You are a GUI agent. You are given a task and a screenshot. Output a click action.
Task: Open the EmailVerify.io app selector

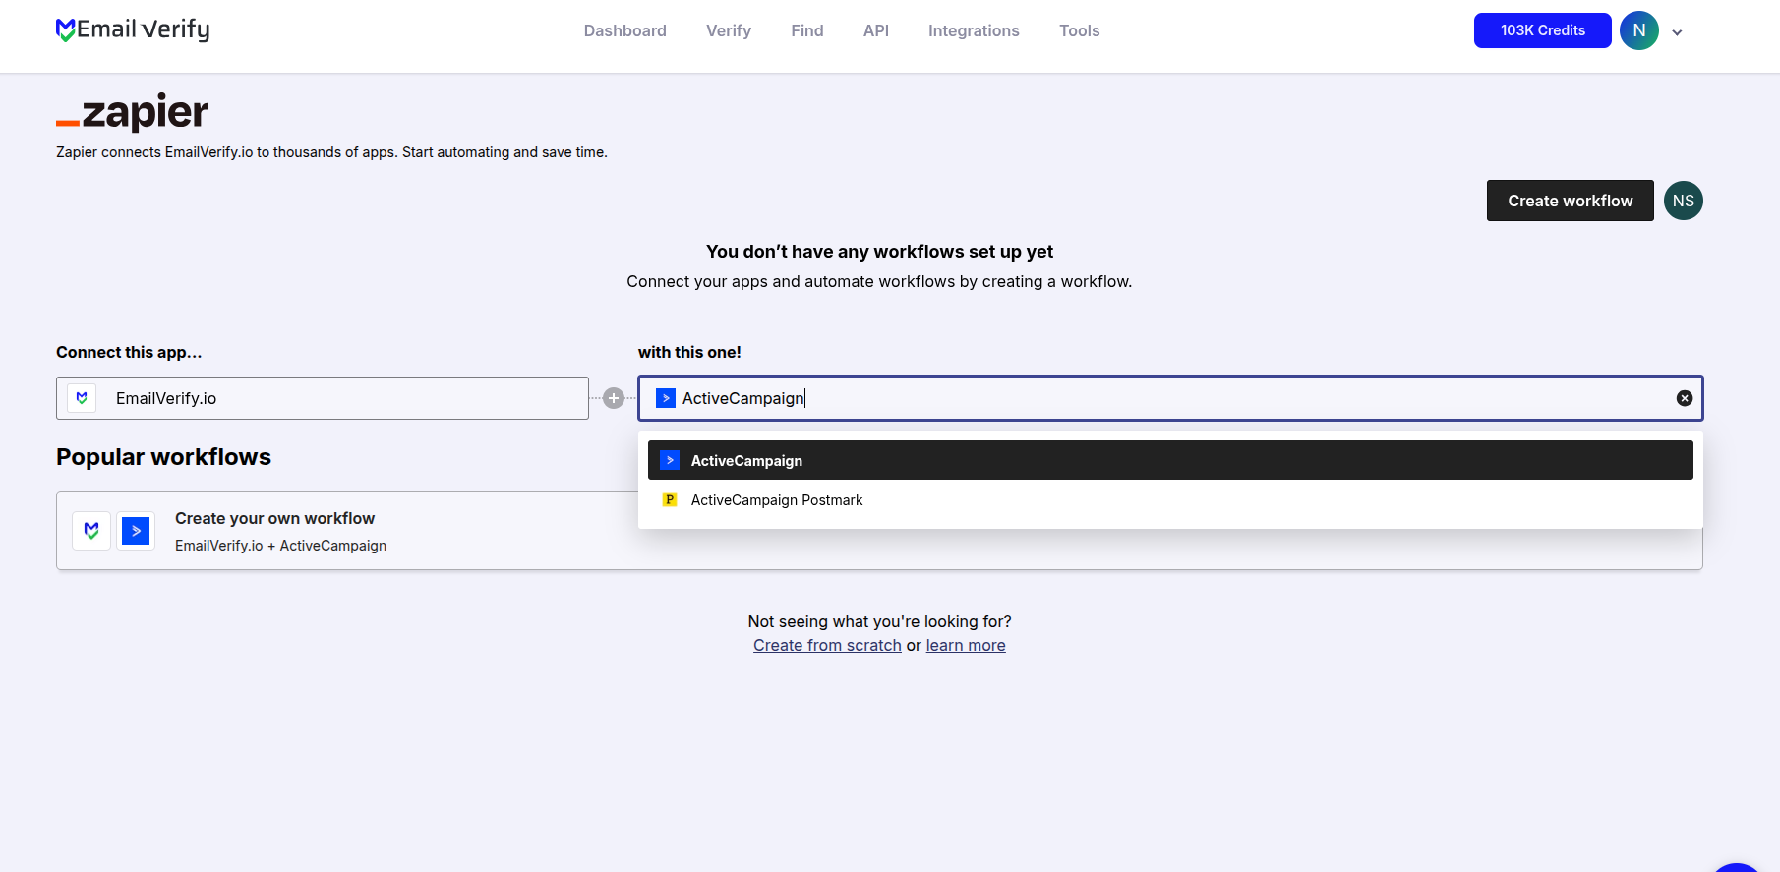323,398
